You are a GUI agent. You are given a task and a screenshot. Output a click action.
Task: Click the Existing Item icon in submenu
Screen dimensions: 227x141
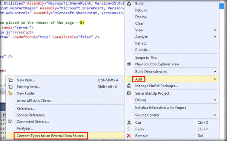(x=10, y=86)
